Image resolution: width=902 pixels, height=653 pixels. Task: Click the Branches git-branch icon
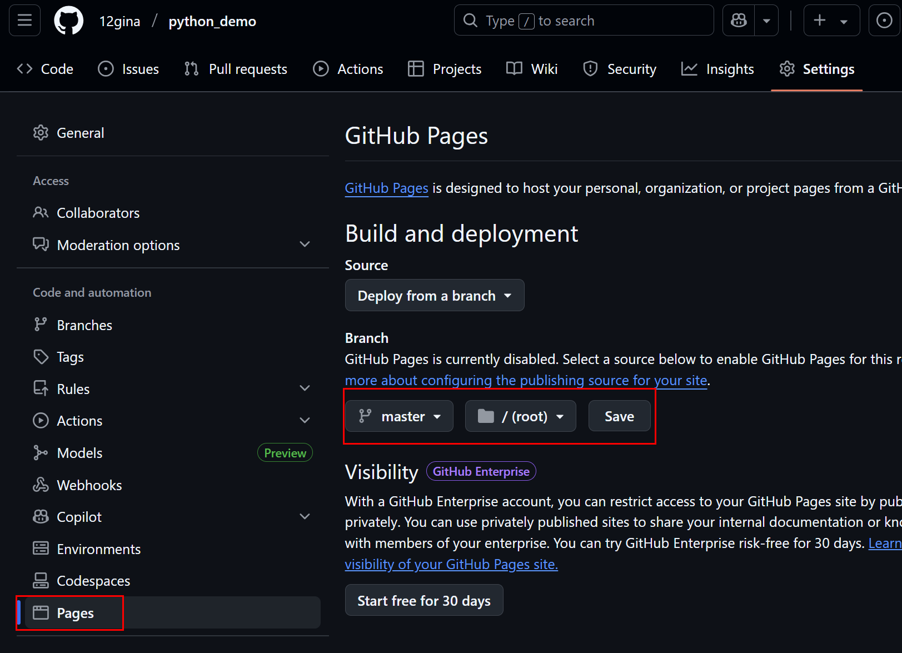(41, 325)
